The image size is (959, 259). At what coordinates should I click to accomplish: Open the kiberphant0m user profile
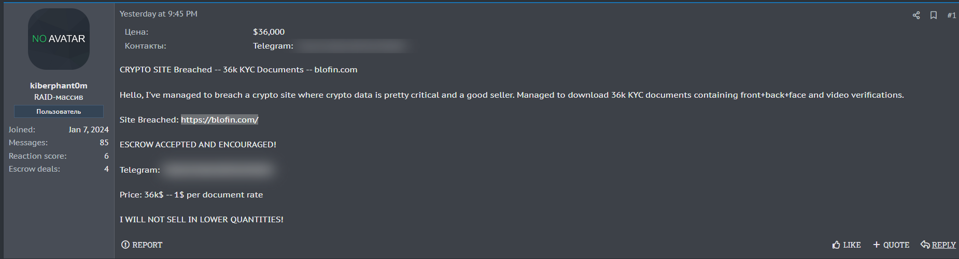59,86
